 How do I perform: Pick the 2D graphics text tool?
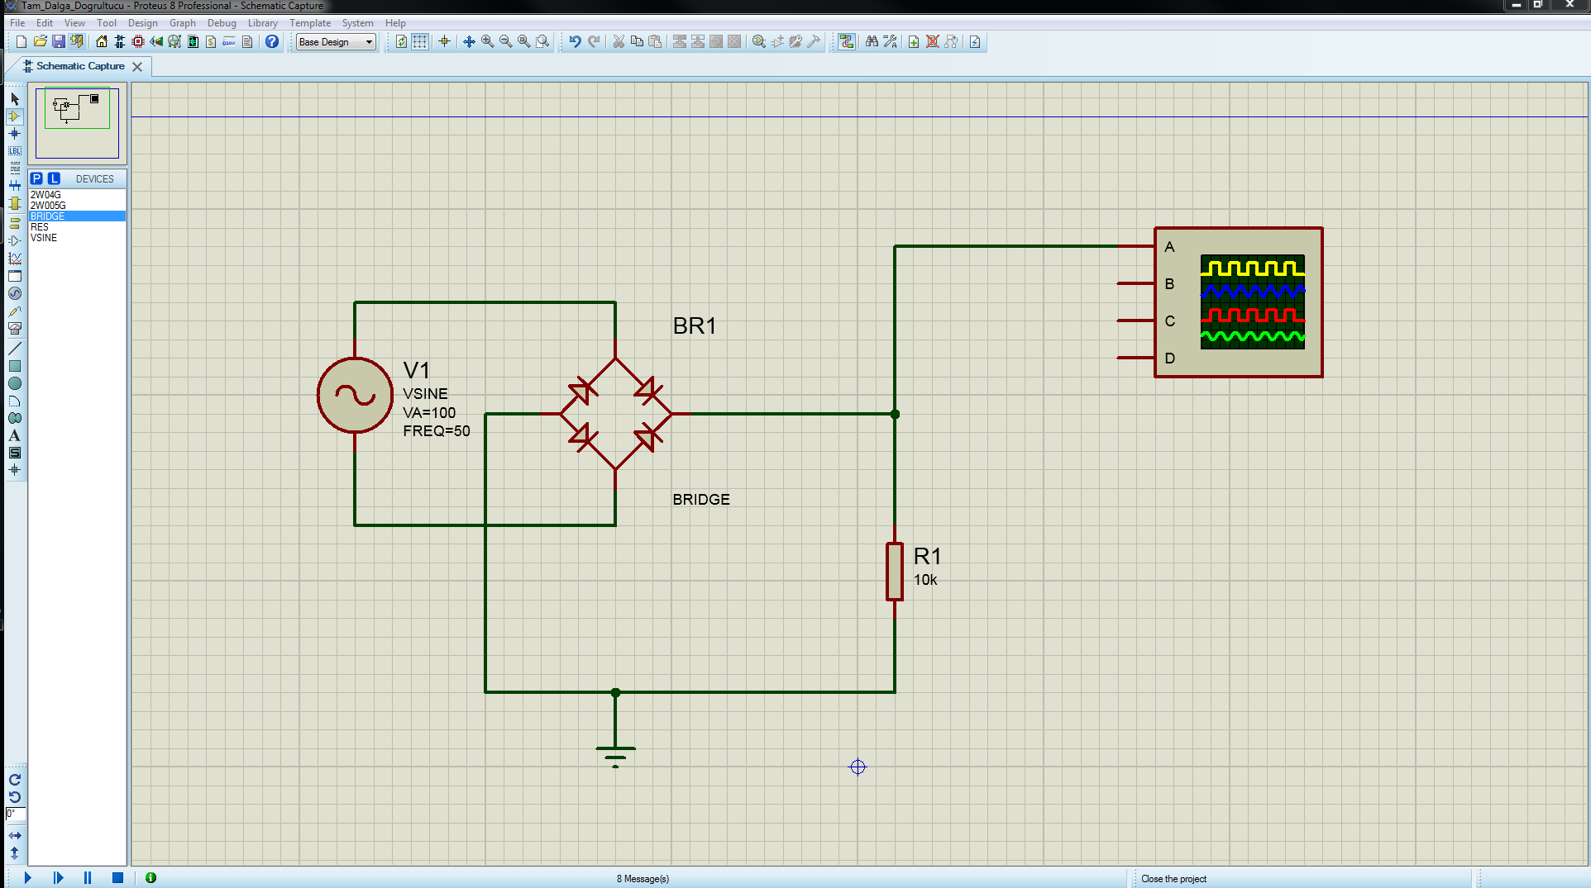click(15, 435)
